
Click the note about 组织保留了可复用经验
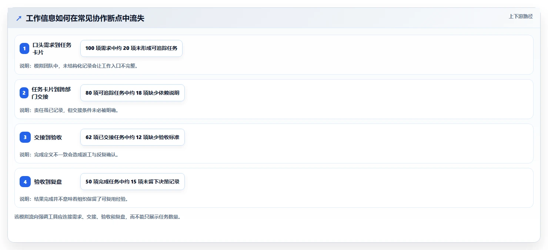point(74,199)
